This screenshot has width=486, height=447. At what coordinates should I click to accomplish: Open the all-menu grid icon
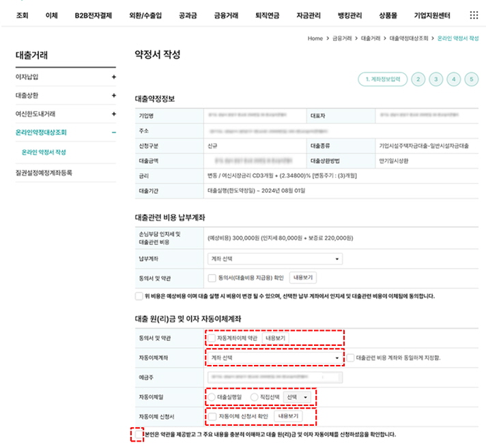[x=474, y=15]
